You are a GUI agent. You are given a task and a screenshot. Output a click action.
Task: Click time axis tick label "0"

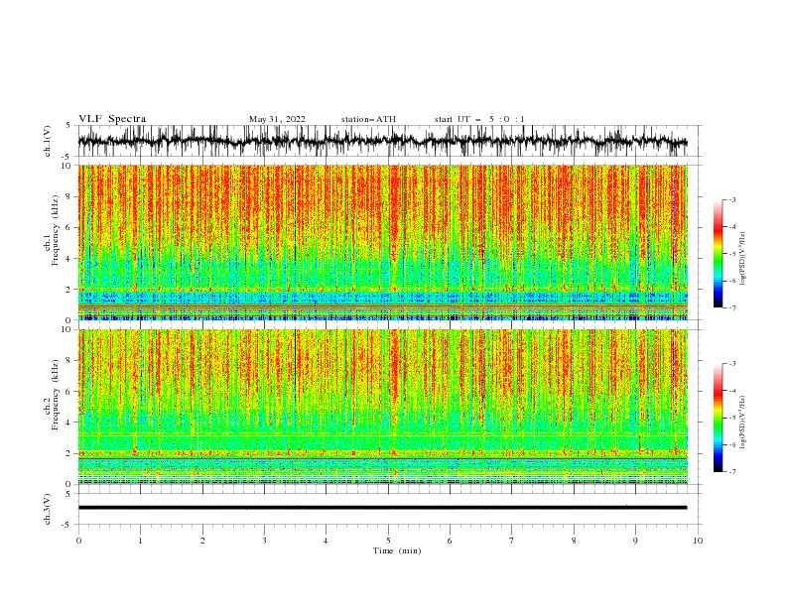tap(78, 541)
